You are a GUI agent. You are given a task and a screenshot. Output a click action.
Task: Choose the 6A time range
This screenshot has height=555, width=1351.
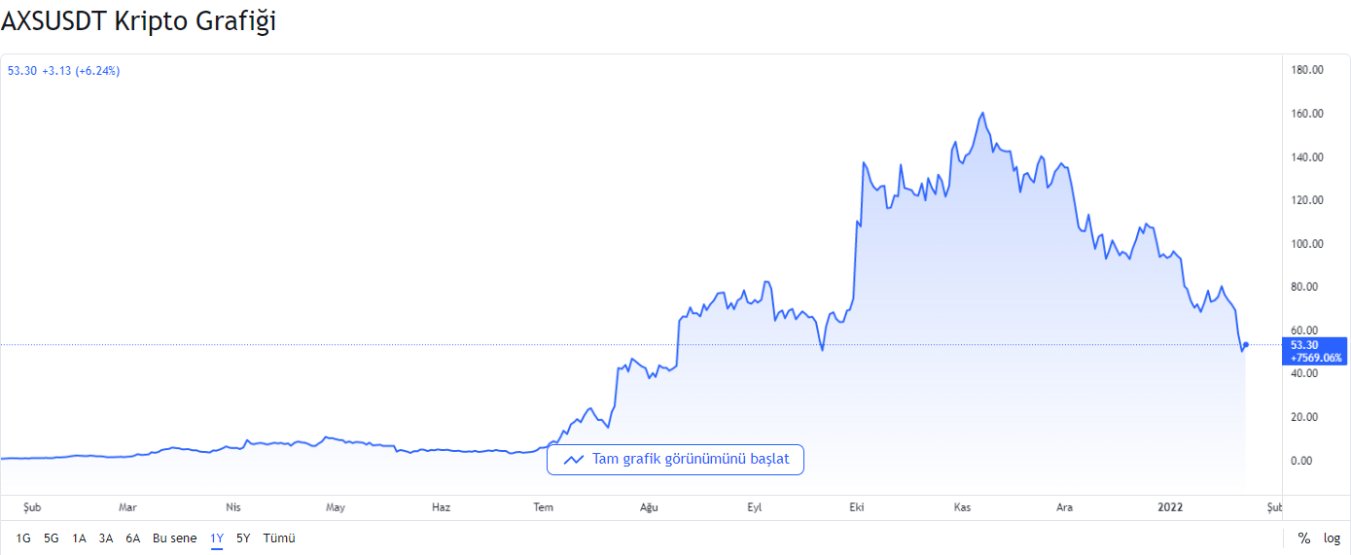tap(133, 538)
